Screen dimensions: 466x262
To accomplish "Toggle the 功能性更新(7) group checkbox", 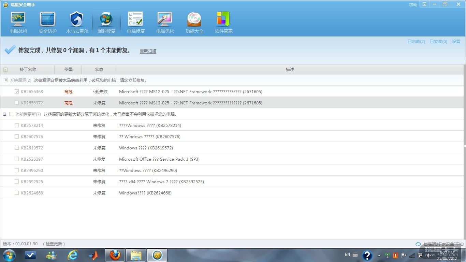I will point(11,114).
